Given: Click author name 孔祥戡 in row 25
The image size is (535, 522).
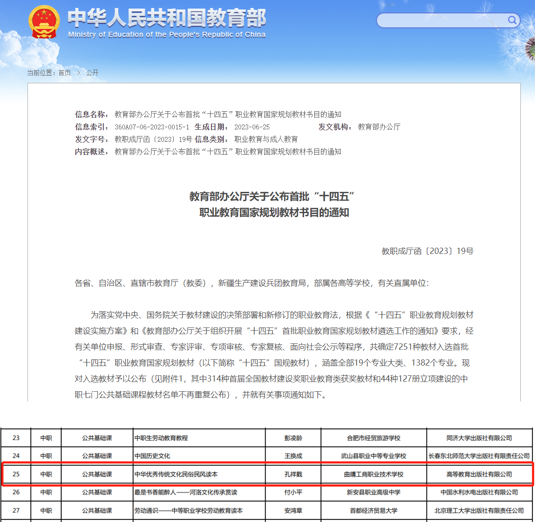Looking at the screenshot, I should coord(293,474).
